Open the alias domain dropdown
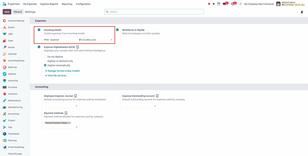This screenshot has width=308, height=156. point(111,40)
